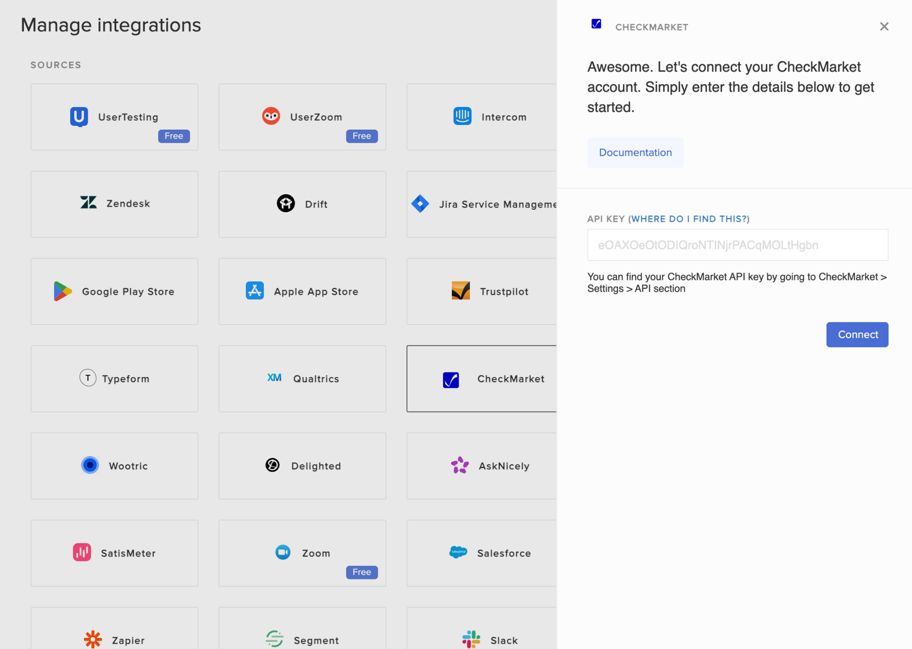Click the Salesforce cloud icon
912x649 pixels.
pos(458,552)
